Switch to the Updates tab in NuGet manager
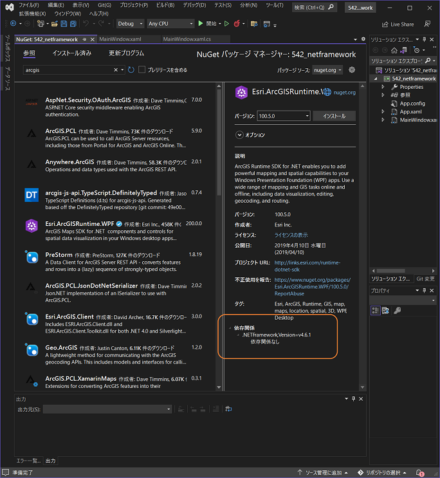This screenshot has width=440, height=478. tap(126, 53)
